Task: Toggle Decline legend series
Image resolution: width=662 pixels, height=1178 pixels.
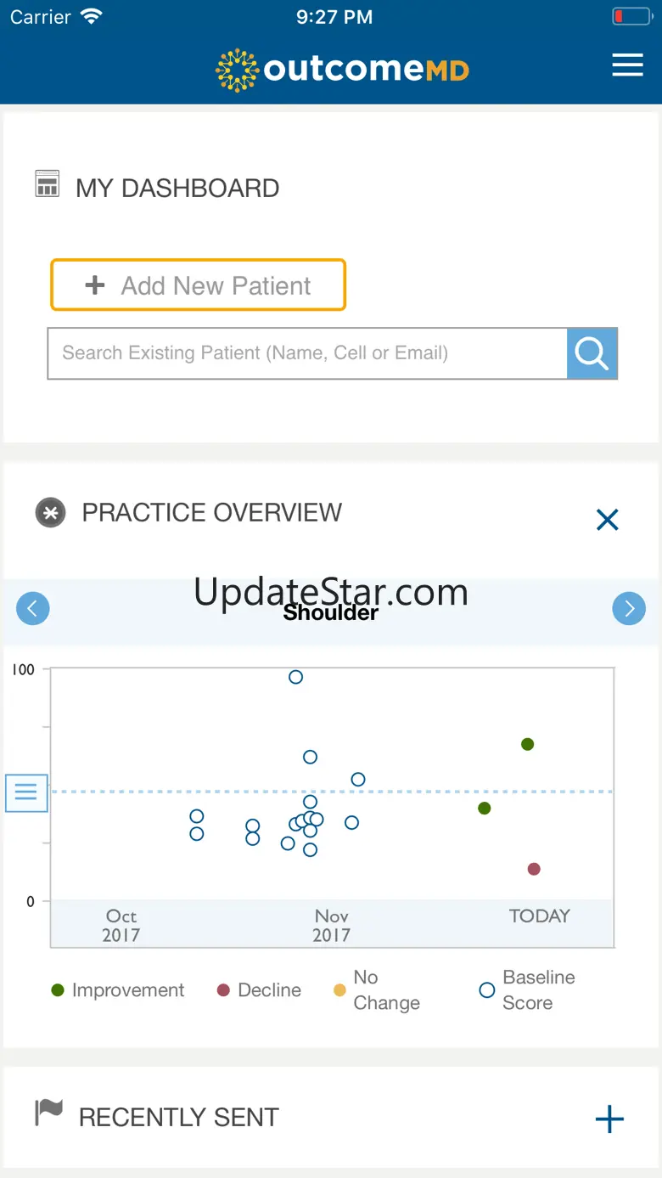Action: point(259,990)
